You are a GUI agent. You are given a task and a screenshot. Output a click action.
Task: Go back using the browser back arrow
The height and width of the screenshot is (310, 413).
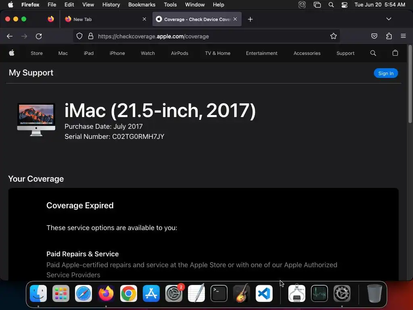pos(10,36)
